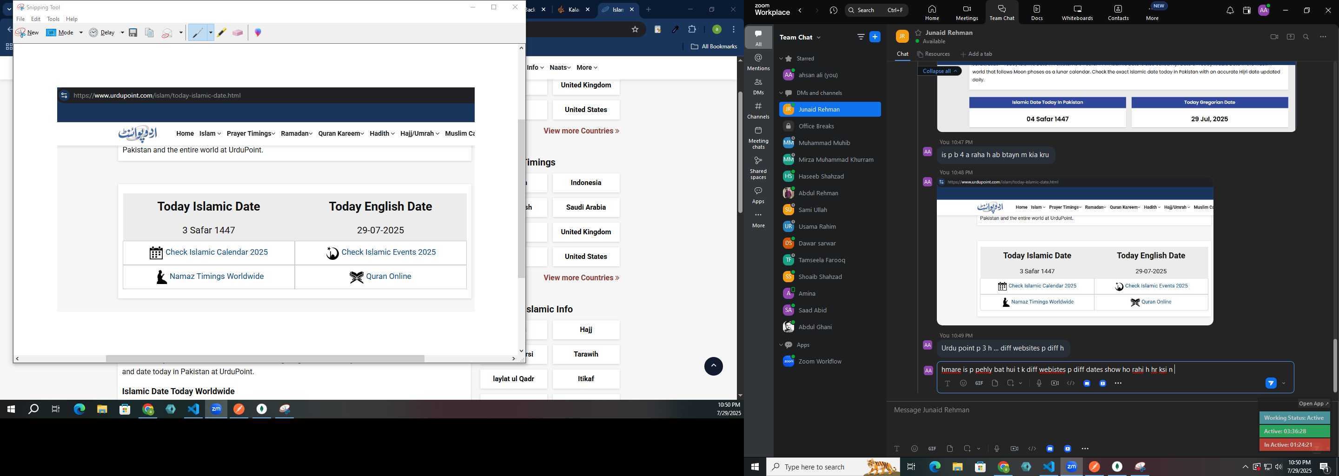Switch to the Whiteboards tab in Zoom
This screenshot has width=1339, height=476.
(x=1078, y=13)
